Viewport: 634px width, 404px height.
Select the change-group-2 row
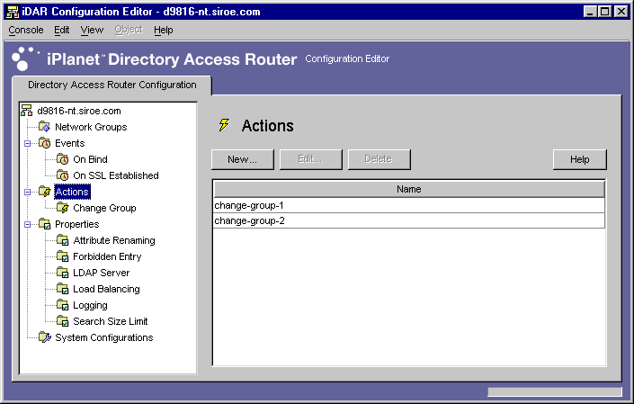(x=409, y=220)
